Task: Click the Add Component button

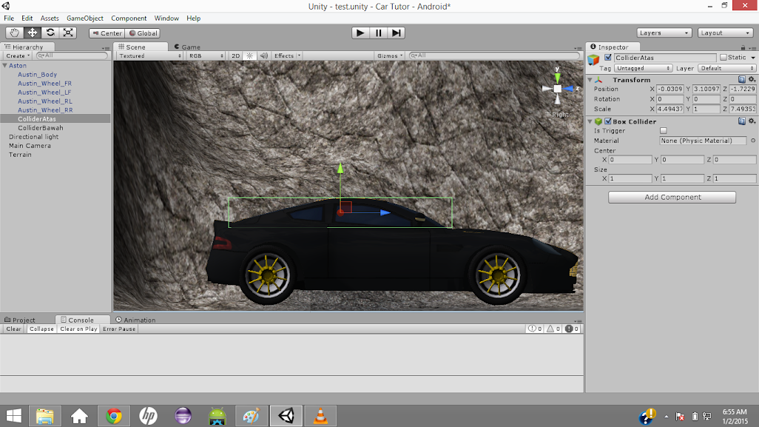Action: [672, 198]
